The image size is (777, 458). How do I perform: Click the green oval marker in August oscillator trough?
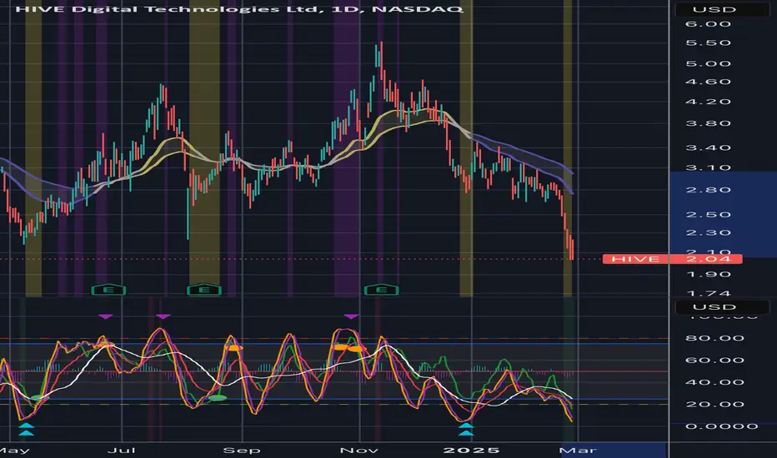(x=217, y=397)
